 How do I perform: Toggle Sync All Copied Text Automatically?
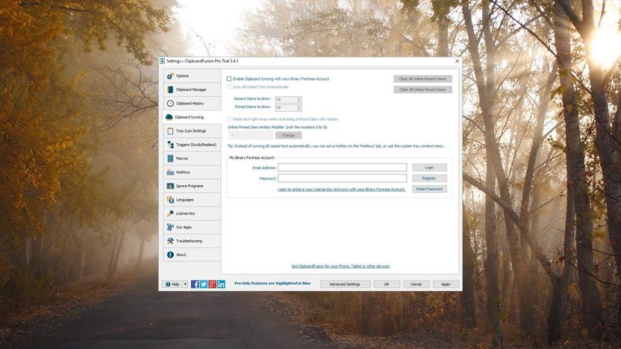click(x=229, y=87)
